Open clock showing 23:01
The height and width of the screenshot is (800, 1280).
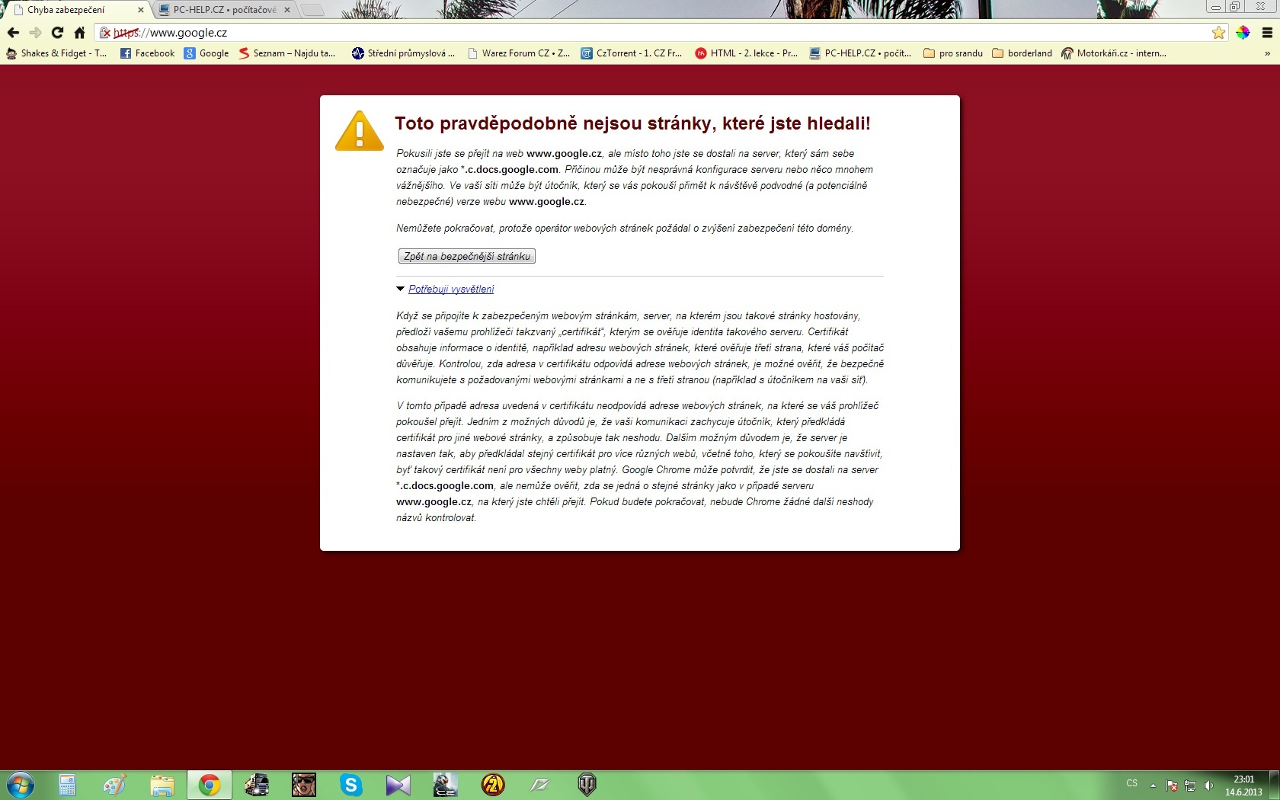[1243, 786]
